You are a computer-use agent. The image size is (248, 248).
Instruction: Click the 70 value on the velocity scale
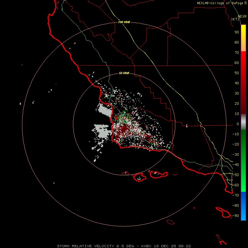coord(237,53)
